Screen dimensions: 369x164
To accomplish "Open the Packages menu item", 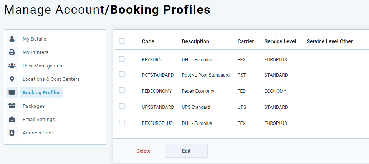I will (x=34, y=106).
